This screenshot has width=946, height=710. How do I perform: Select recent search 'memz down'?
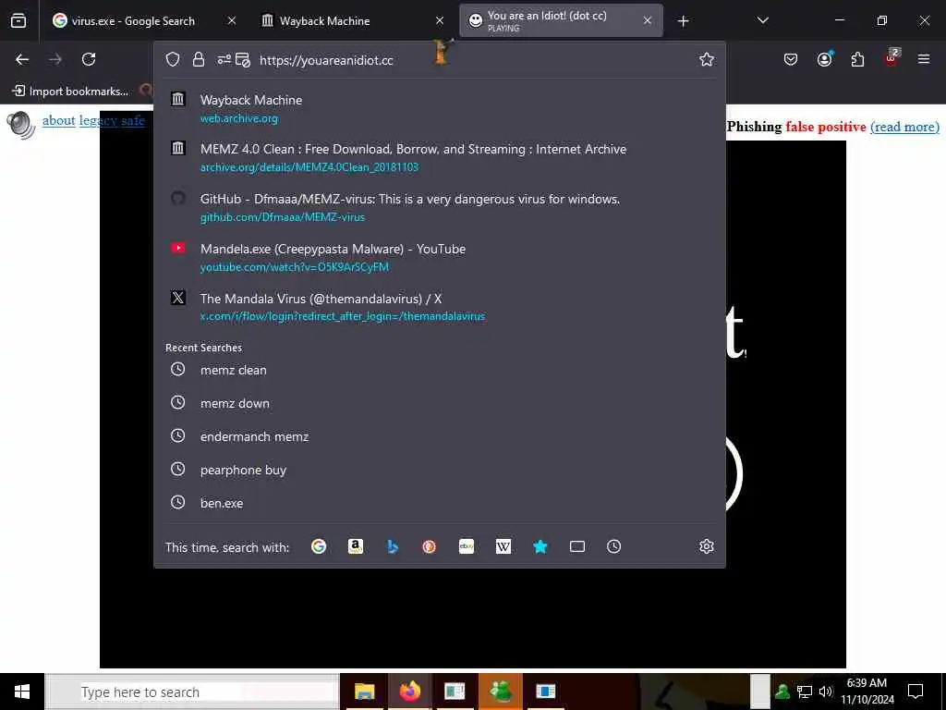[x=440, y=403]
